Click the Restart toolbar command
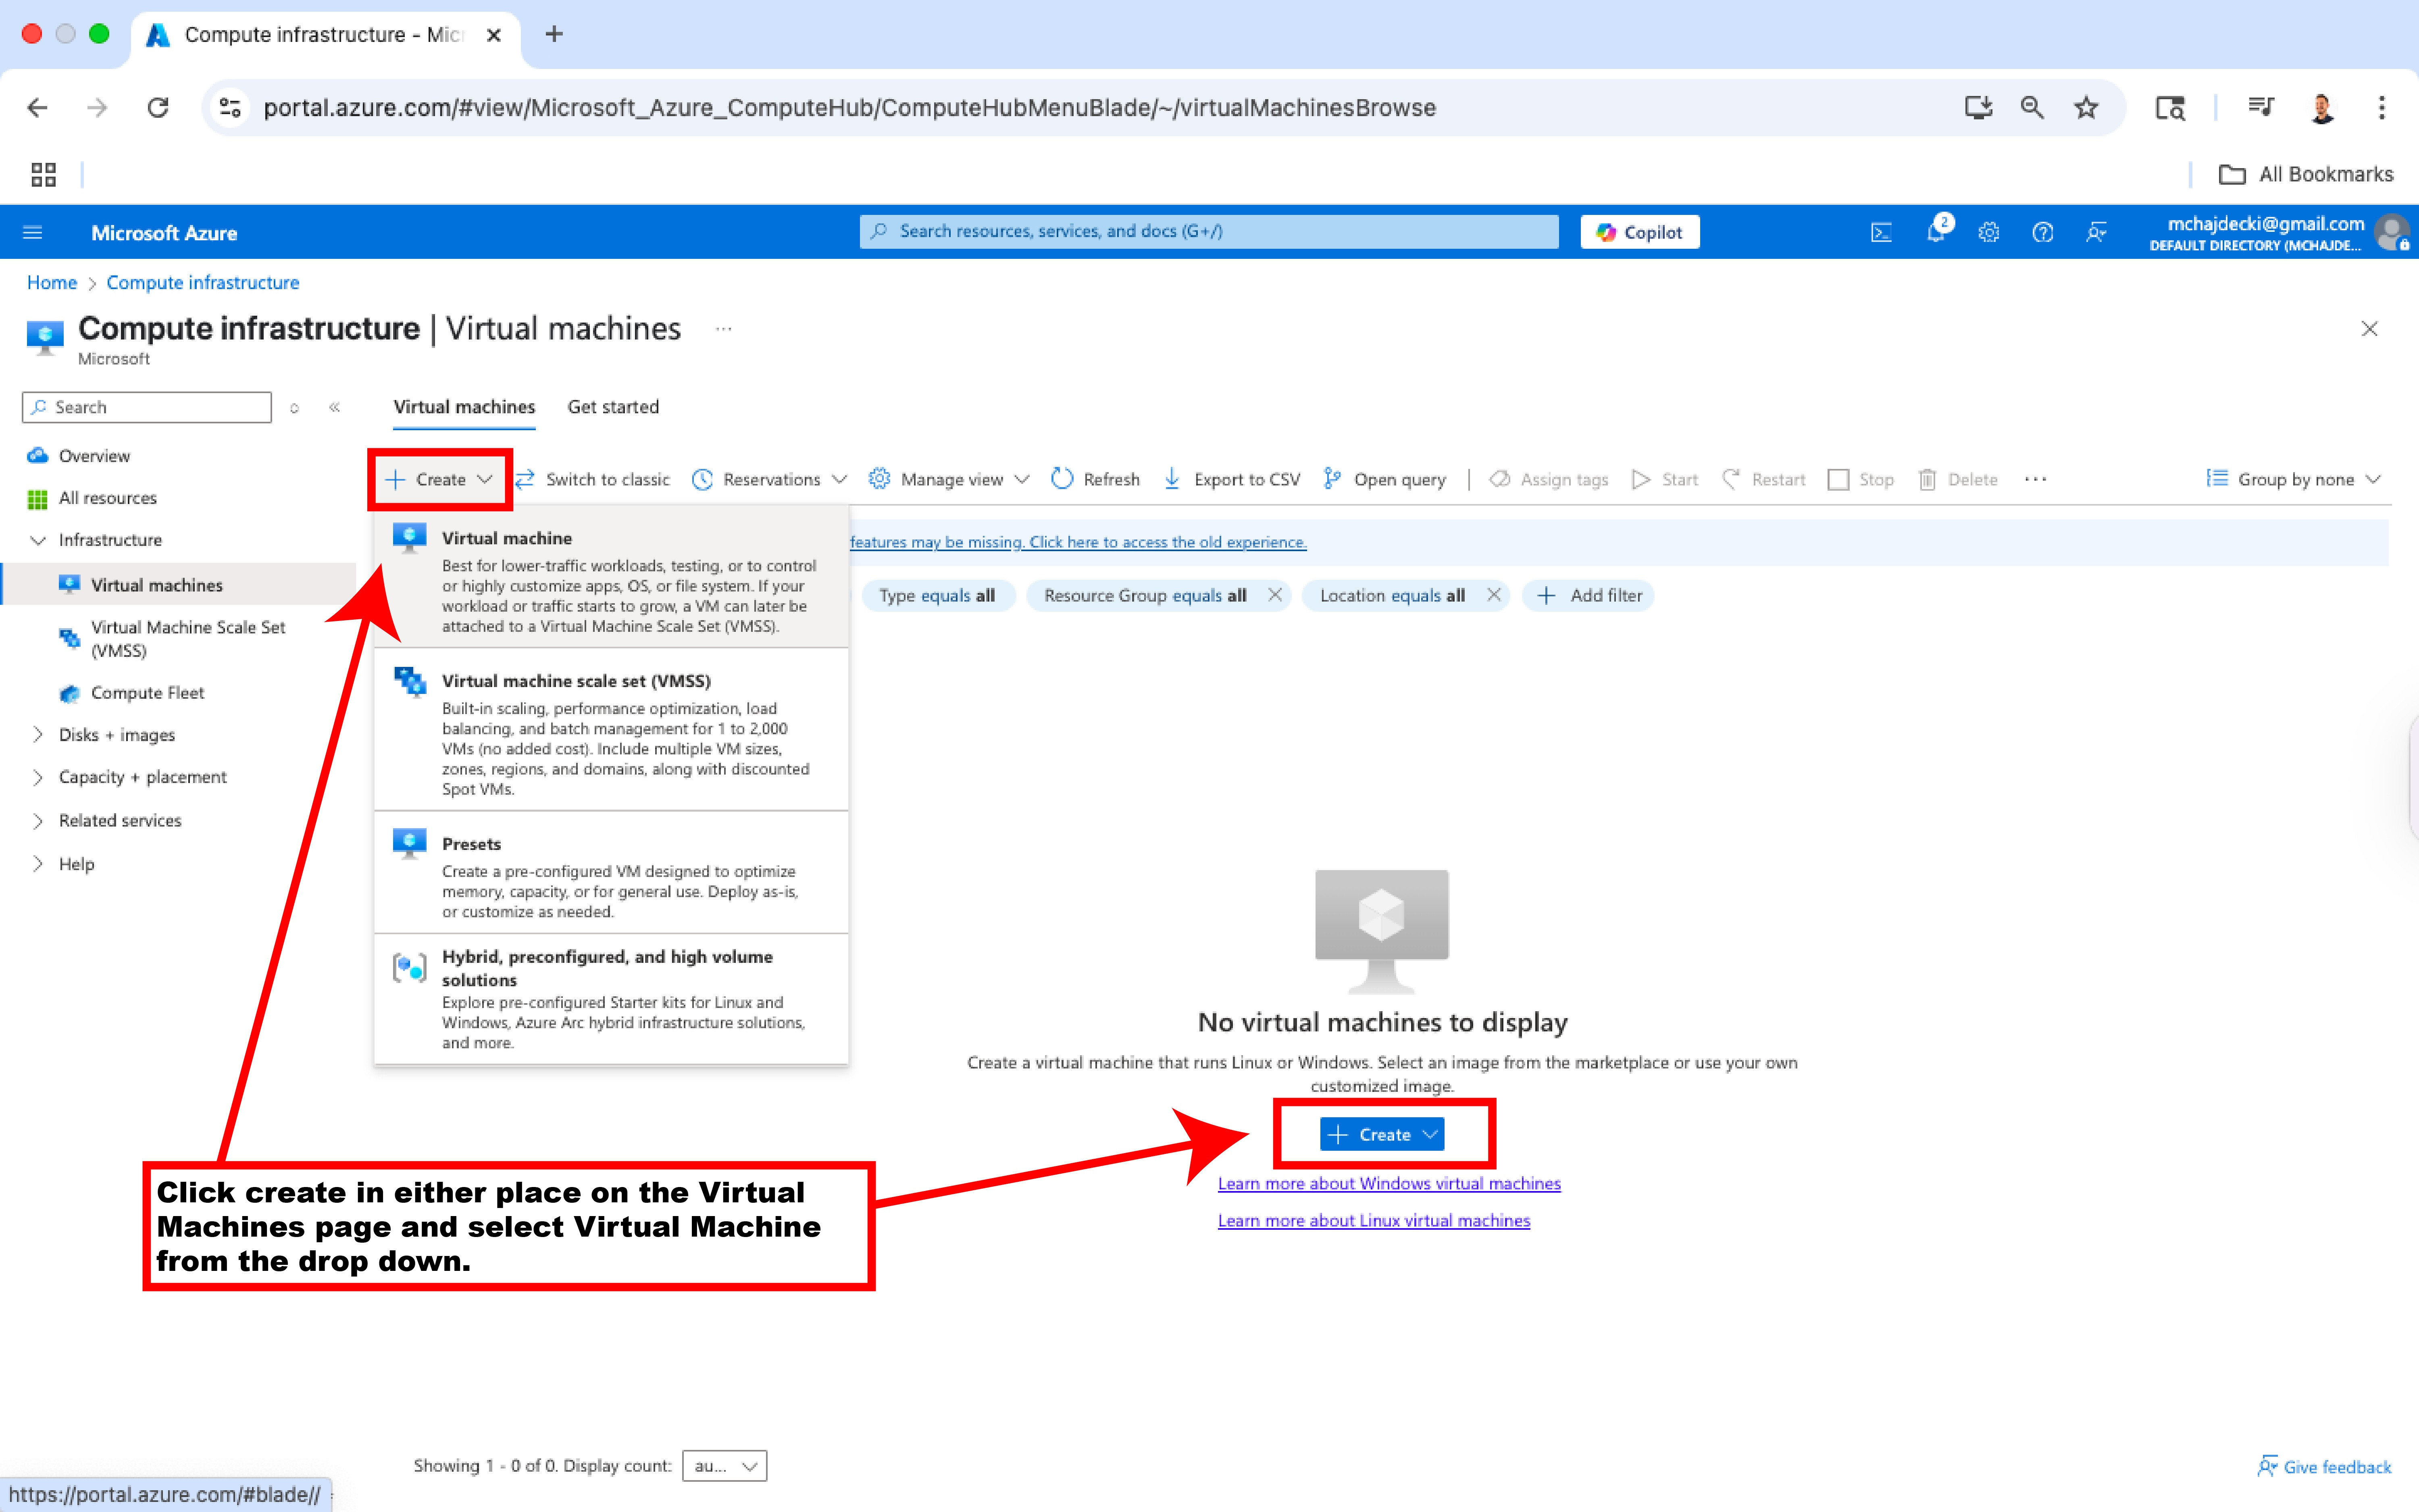The height and width of the screenshot is (1512, 2419). [1763, 480]
